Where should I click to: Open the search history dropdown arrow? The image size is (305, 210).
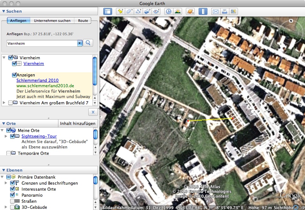[80, 43]
